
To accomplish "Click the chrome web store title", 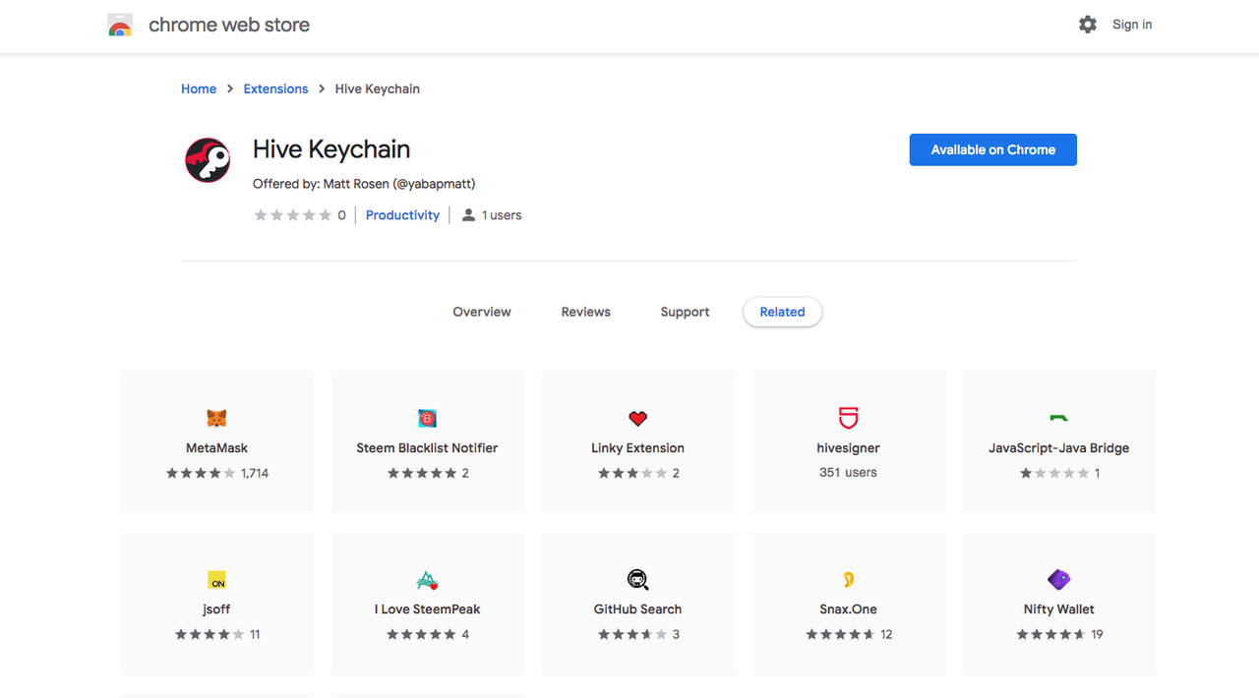I will 229,26.
